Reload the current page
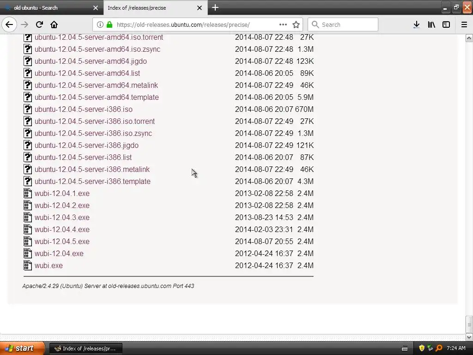 pos(39,25)
